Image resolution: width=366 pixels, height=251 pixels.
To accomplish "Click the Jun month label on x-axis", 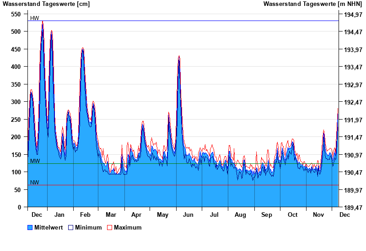I will 188,214.
